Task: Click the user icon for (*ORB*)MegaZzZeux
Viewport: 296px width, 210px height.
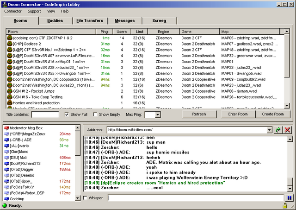Action: coord(6,134)
